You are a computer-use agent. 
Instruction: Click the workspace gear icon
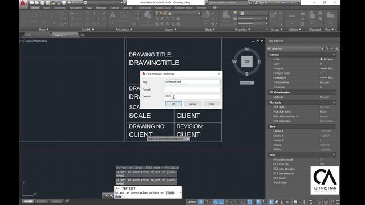(x=85, y=2)
